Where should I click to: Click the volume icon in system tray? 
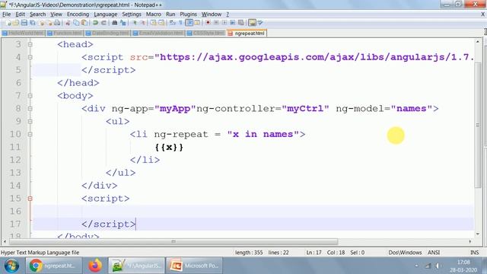438,266
